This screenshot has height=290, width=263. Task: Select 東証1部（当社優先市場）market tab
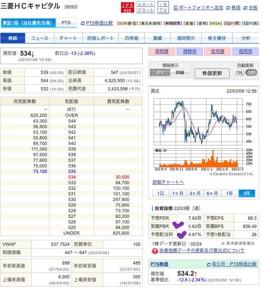(28, 23)
